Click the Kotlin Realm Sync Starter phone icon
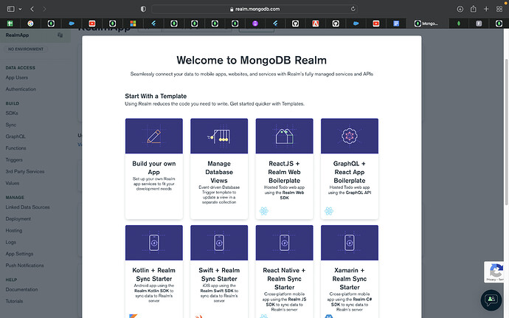Viewport: 509px width, 318px height. pos(154,243)
